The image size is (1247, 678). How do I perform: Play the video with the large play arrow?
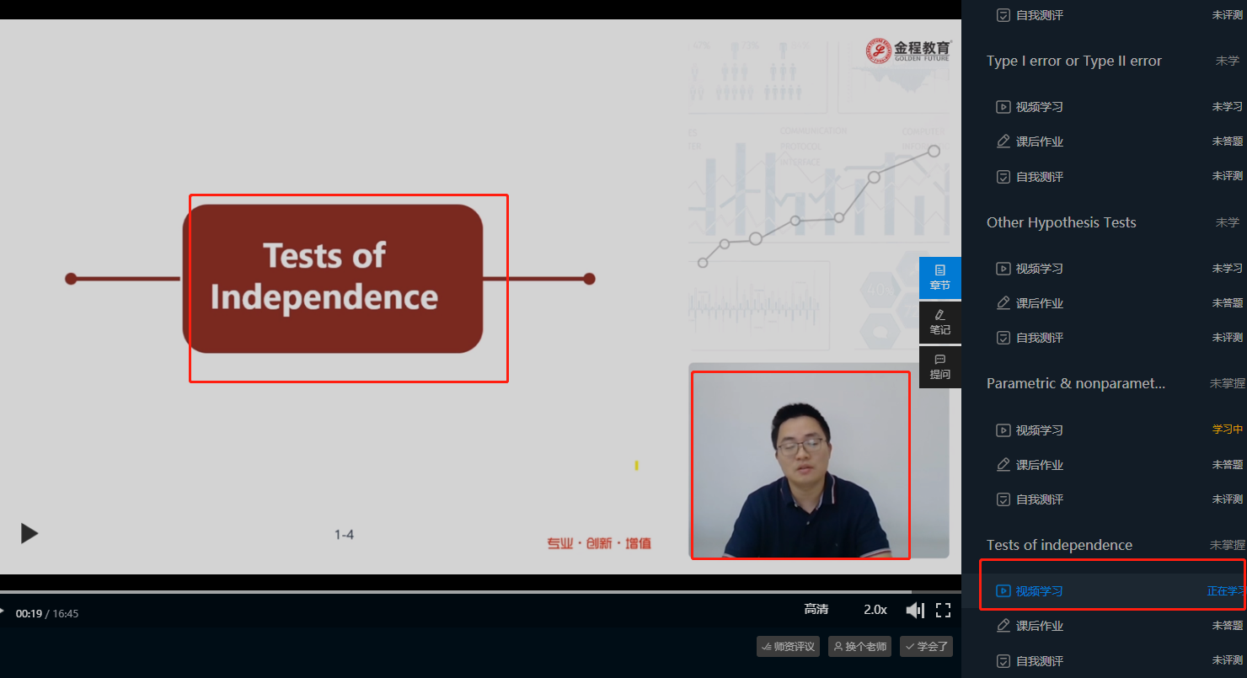pos(29,533)
